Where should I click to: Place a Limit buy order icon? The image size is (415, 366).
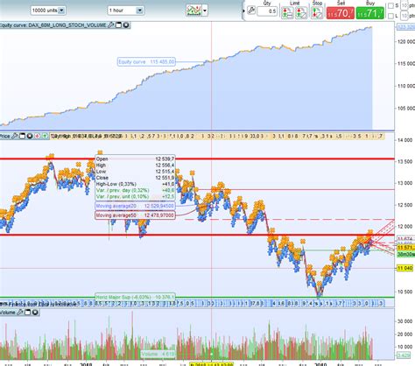point(301,13)
